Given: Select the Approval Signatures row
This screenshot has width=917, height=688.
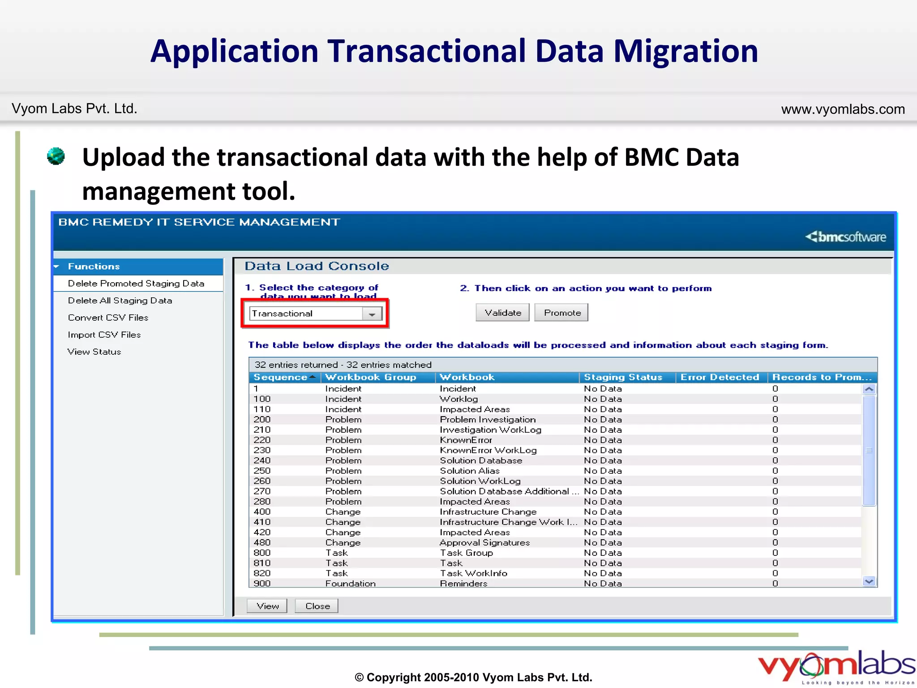Looking at the screenshot, I should pyautogui.click(x=555, y=543).
